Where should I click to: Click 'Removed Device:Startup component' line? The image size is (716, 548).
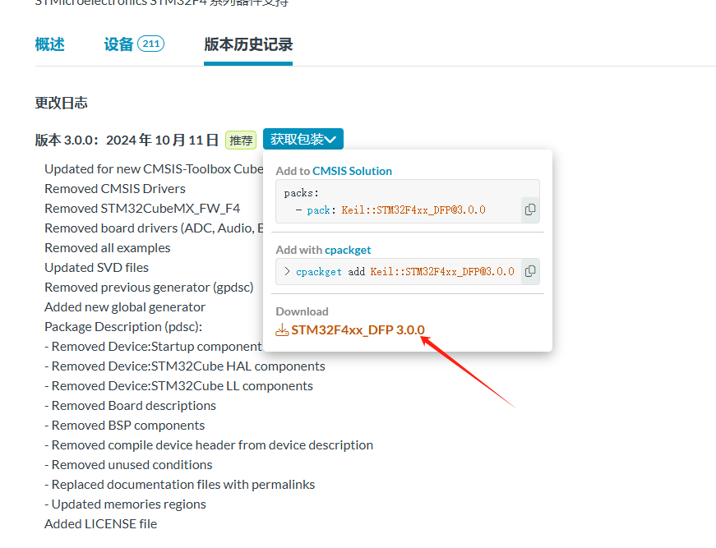point(154,347)
